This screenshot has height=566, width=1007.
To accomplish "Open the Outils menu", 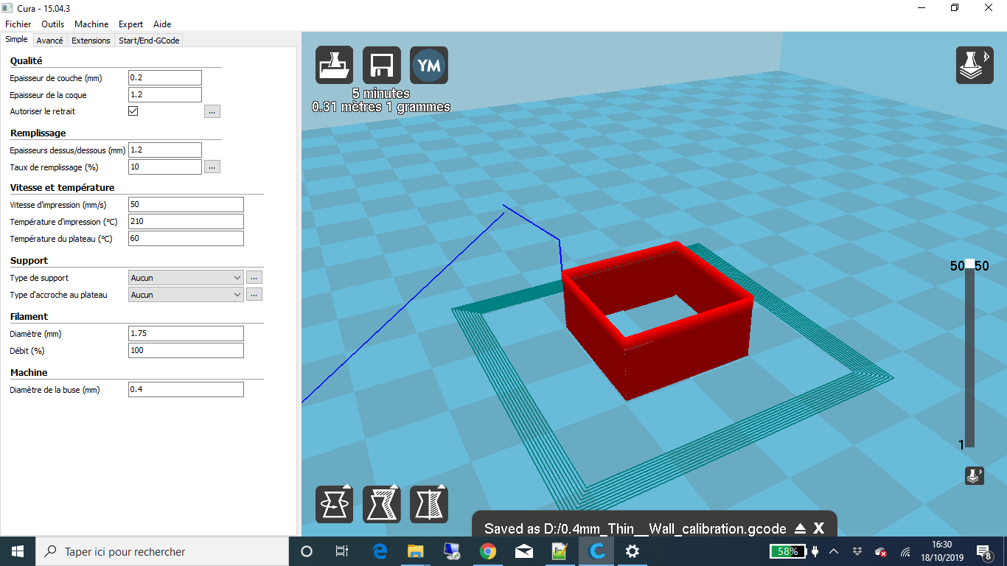I will coord(53,24).
